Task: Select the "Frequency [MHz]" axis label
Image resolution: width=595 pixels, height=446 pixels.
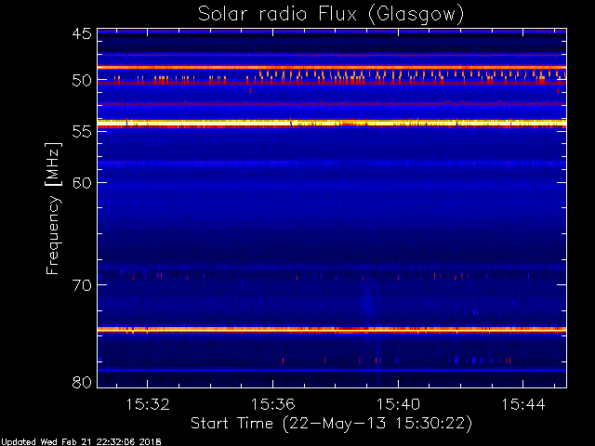Action: (x=53, y=208)
